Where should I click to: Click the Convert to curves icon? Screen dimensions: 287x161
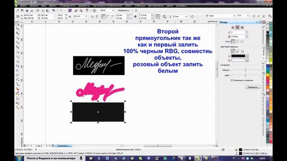point(192,17)
